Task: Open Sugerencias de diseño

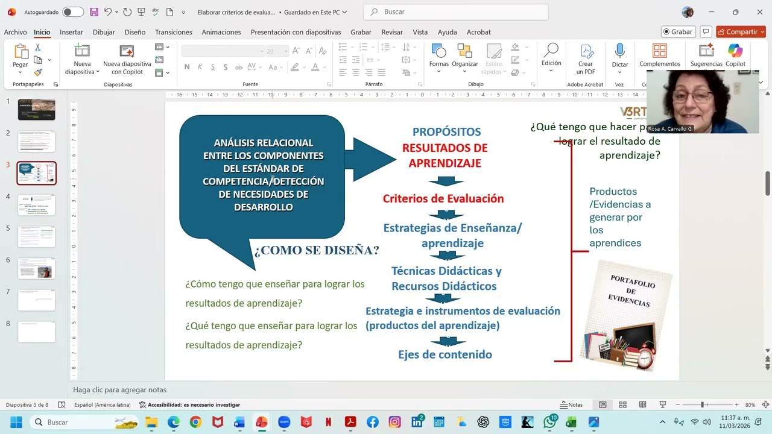Action: coord(706,55)
